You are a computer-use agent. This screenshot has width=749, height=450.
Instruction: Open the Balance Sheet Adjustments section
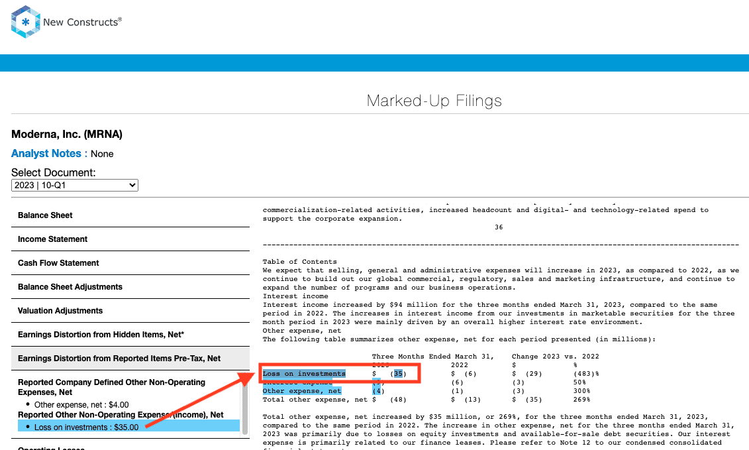point(130,287)
